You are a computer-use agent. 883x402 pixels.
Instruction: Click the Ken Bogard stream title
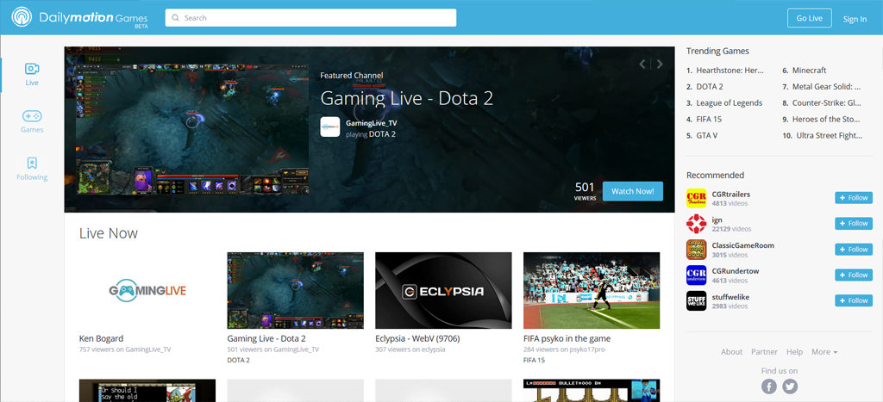click(102, 338)
